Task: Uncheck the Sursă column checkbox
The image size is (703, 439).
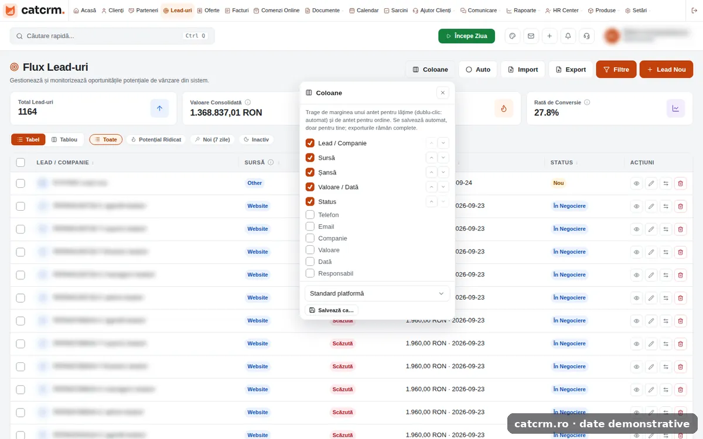Action: (310, 157)
